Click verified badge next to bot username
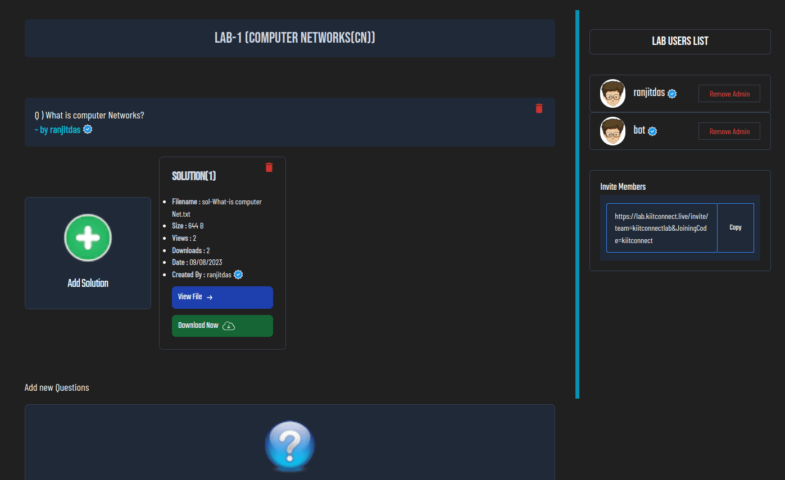This screenshot has height=480, width=785. pos(652,131)
